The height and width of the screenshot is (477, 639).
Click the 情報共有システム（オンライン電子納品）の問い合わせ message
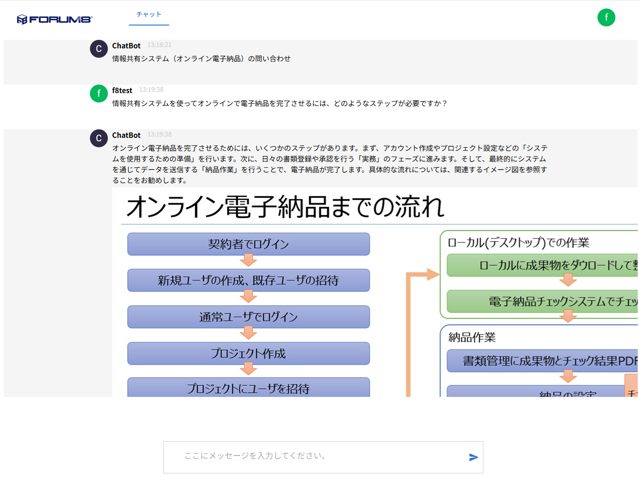(x=201, y=59)
